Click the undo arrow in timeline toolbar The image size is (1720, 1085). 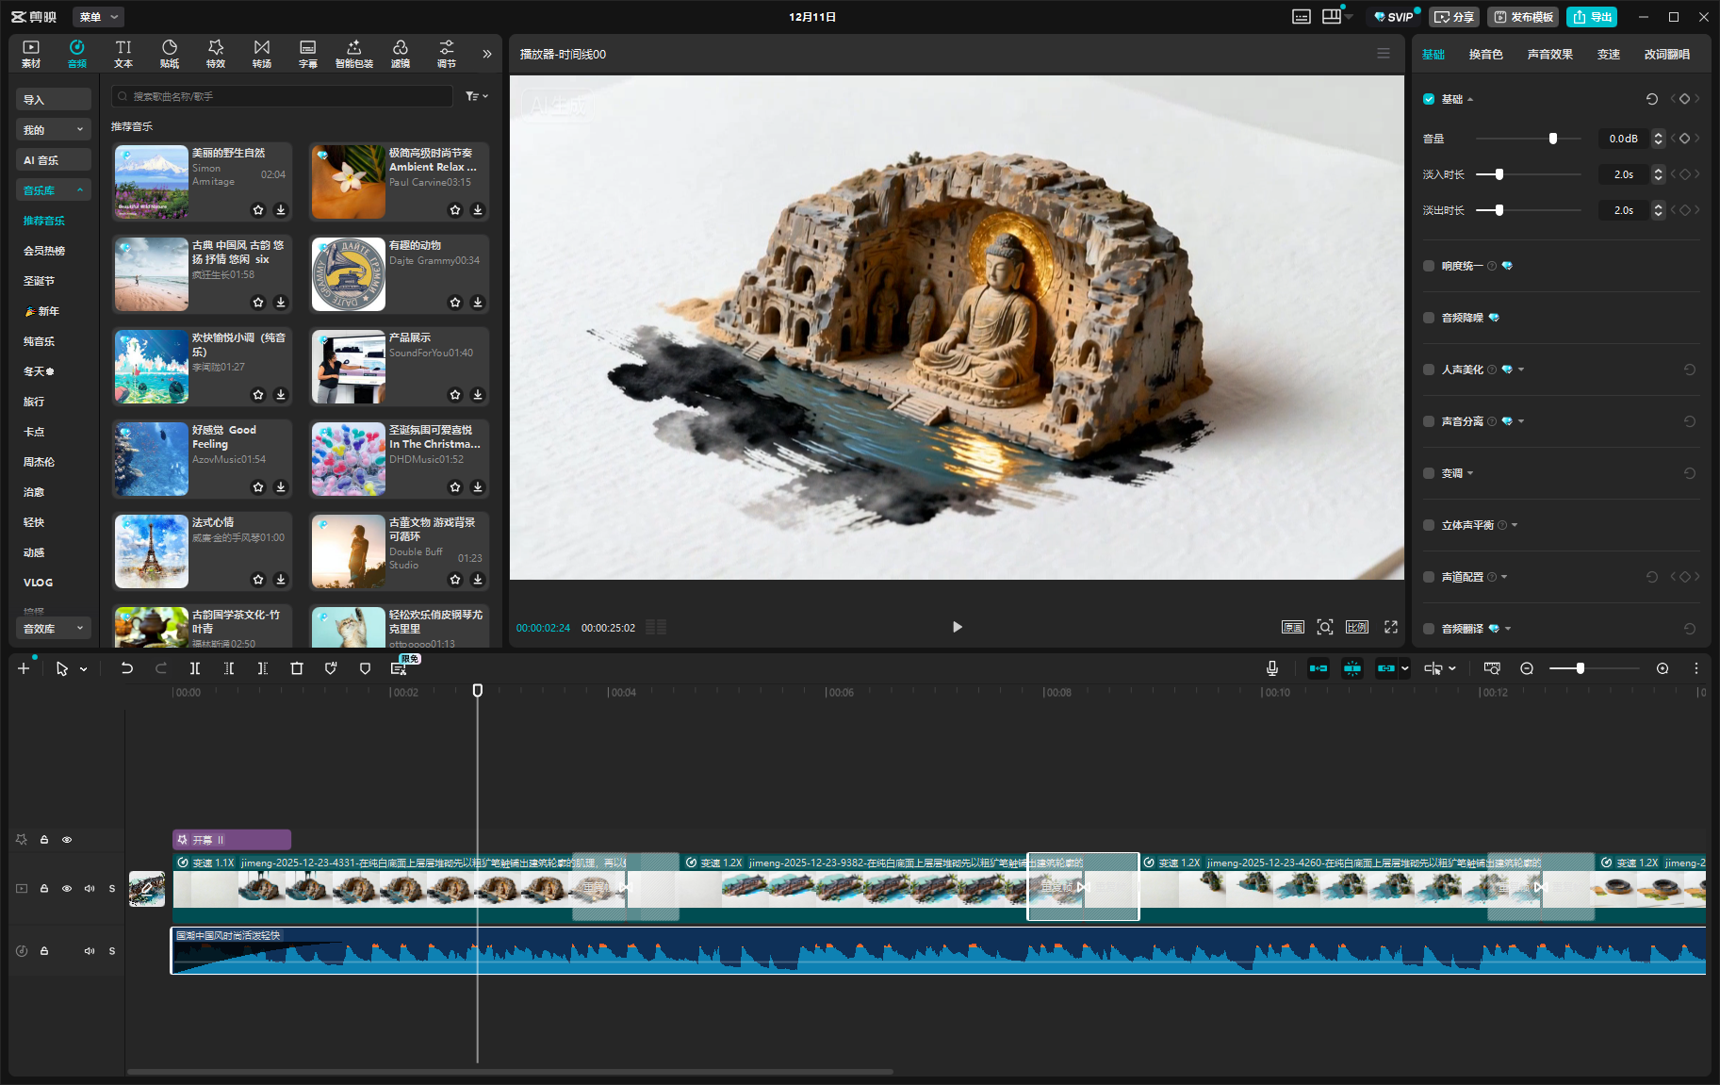coord(126,668)
